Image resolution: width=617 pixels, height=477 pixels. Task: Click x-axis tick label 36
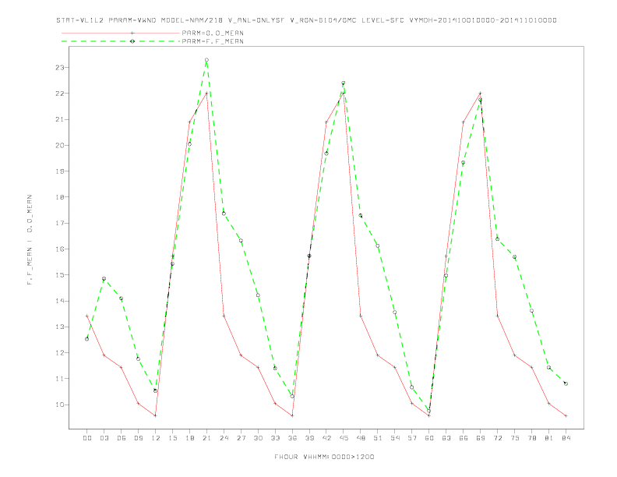(x=292, y=438)
